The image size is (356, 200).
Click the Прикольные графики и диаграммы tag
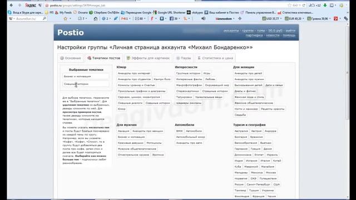pos(141,91)
